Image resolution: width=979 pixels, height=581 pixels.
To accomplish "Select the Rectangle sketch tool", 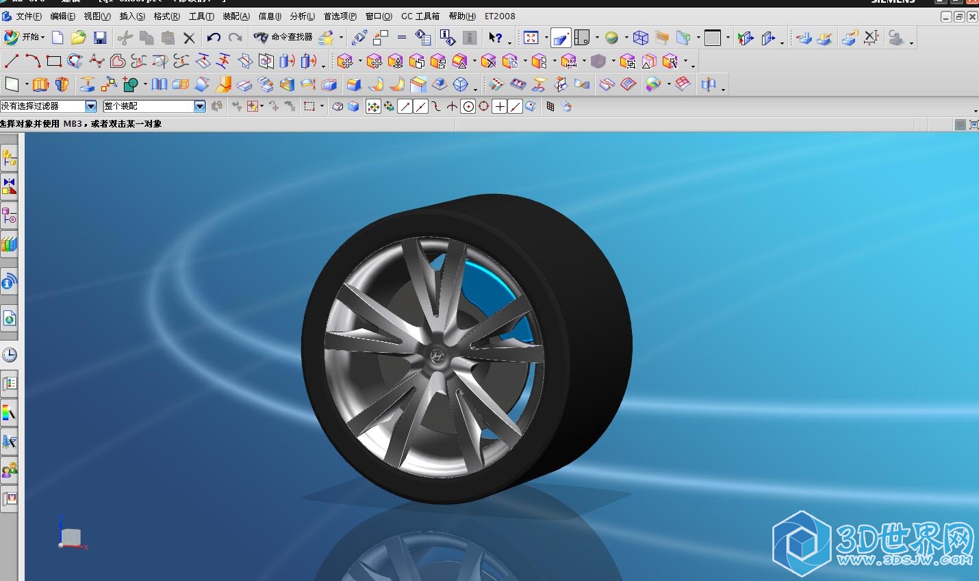I will (54, 62).
